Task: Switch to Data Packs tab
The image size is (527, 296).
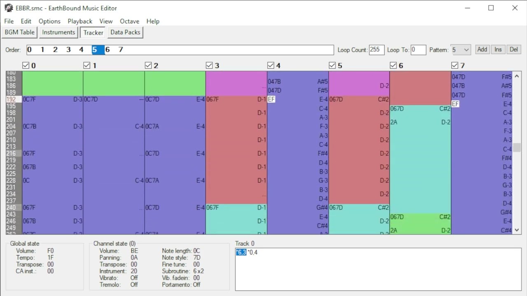Action: point(125,32)
